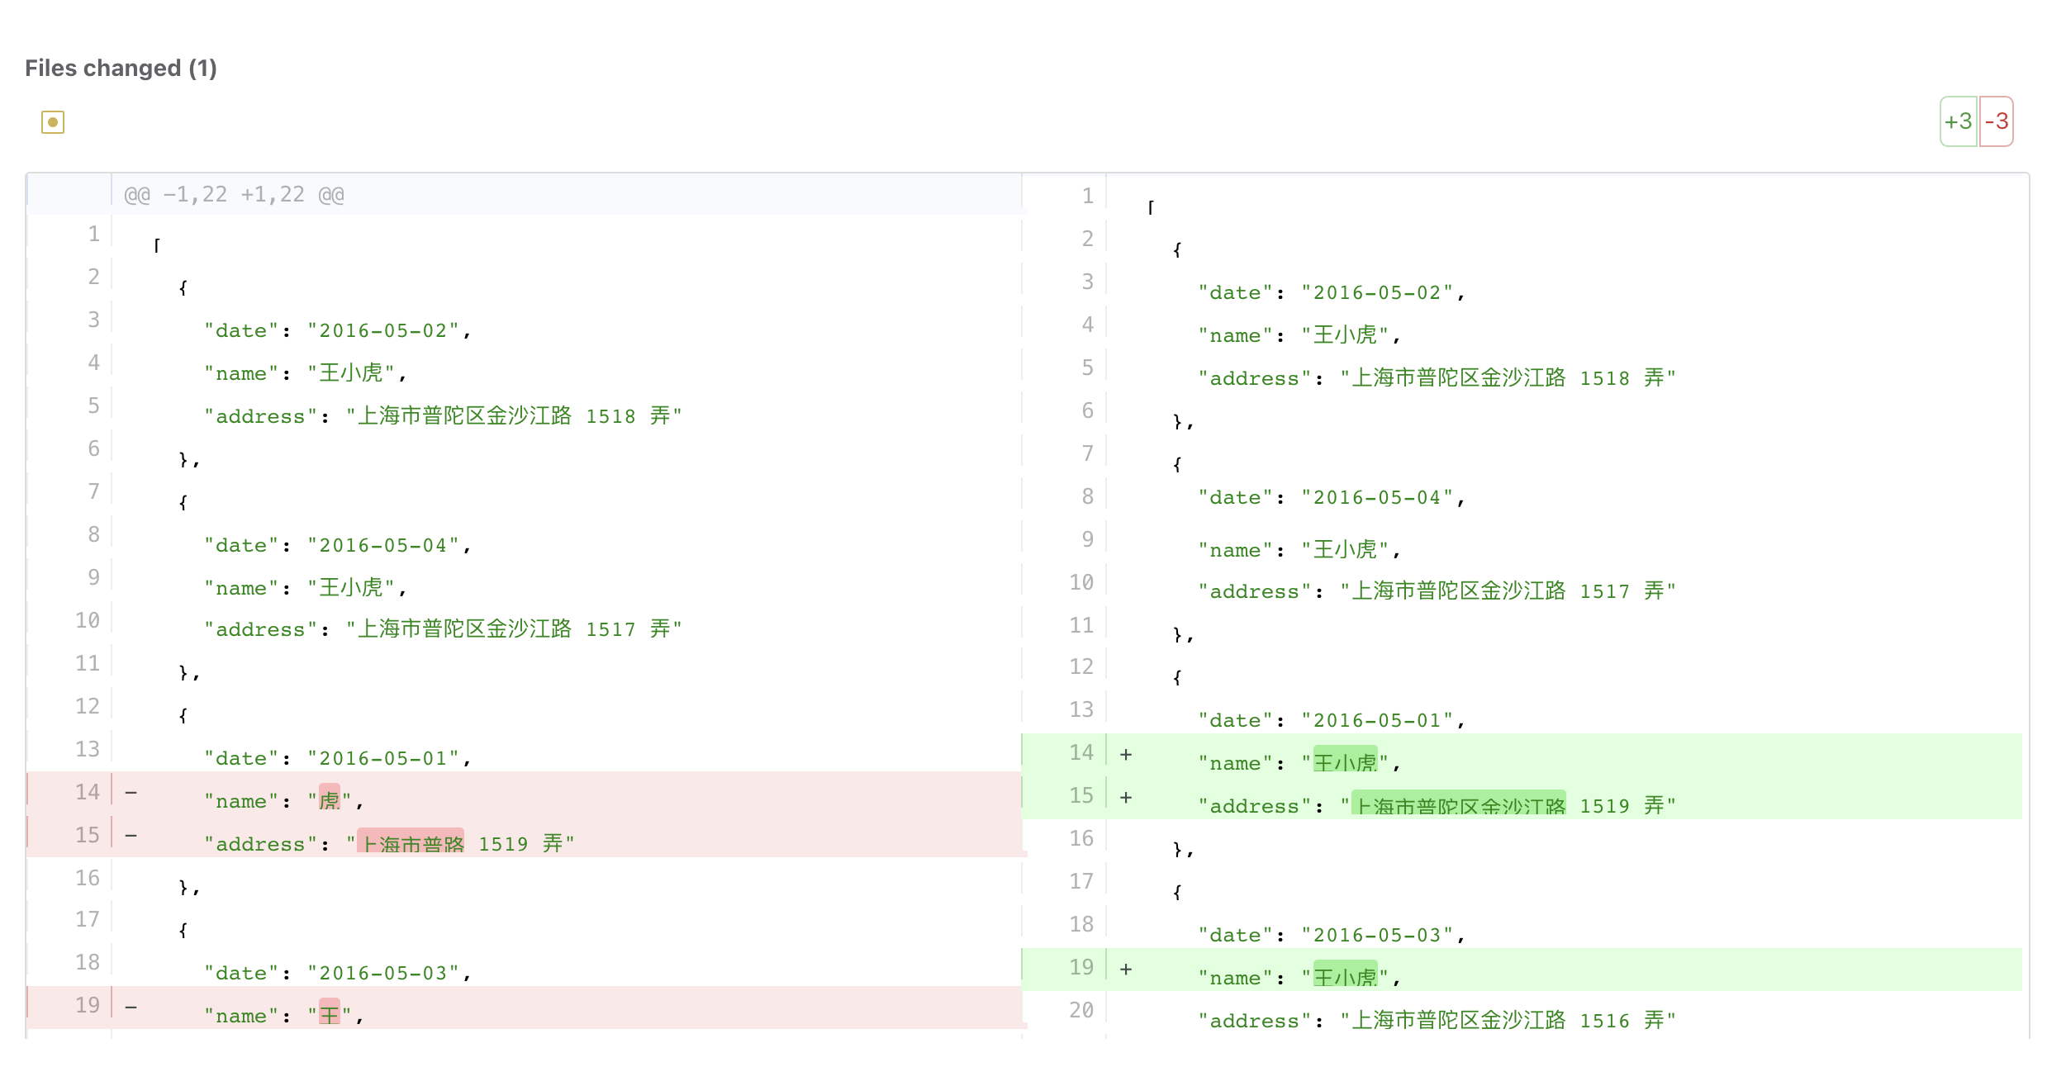The height and width of the screenshot is (1067, 2047).
Task: Click the red -3 deletions badge
Action: [x=1997, y=121]
